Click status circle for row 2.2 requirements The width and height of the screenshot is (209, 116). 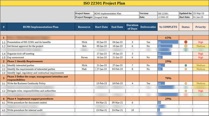coord(185,69)
